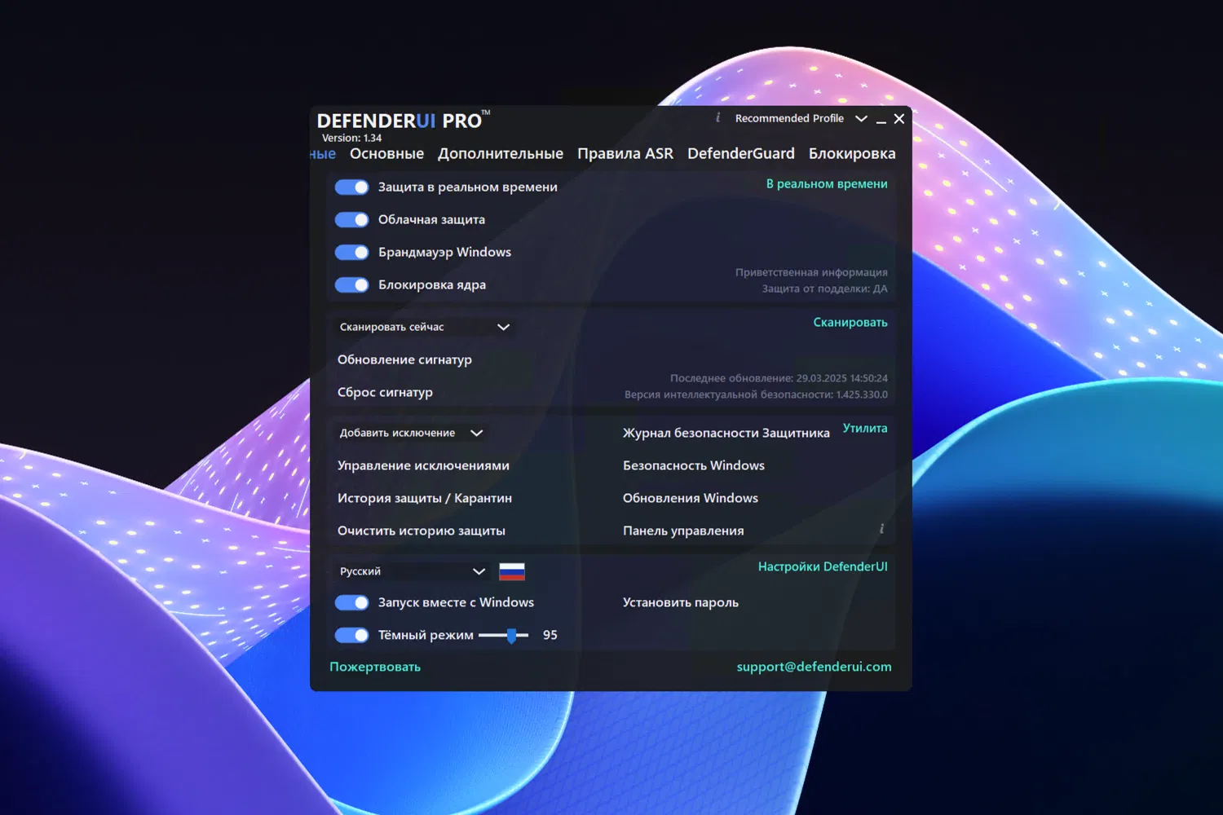1223x815 pixels.
Task: Open Панель управления
Action: [683, 531]
